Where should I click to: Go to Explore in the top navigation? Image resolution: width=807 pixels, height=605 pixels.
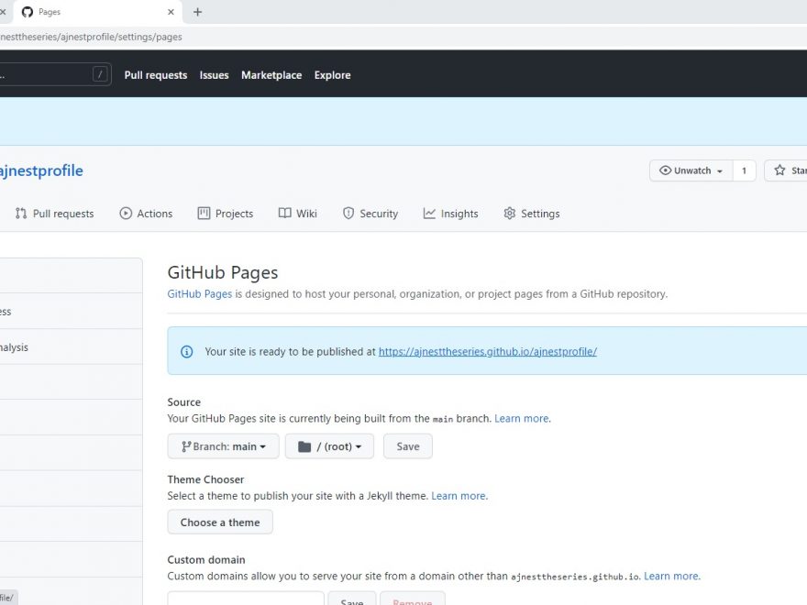click(x=332, y=75)
